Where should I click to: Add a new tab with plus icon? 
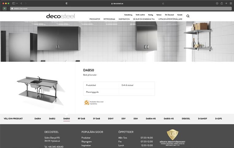click(x=226, y=3)
